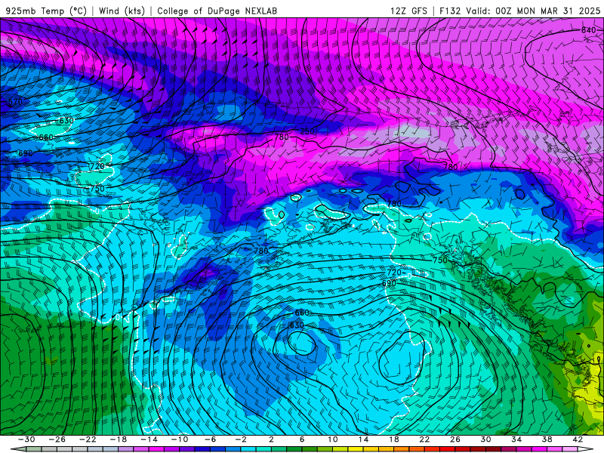Select the 26 colorbar tick label
This screenshot has height=453, width=604.
(455, 439)
